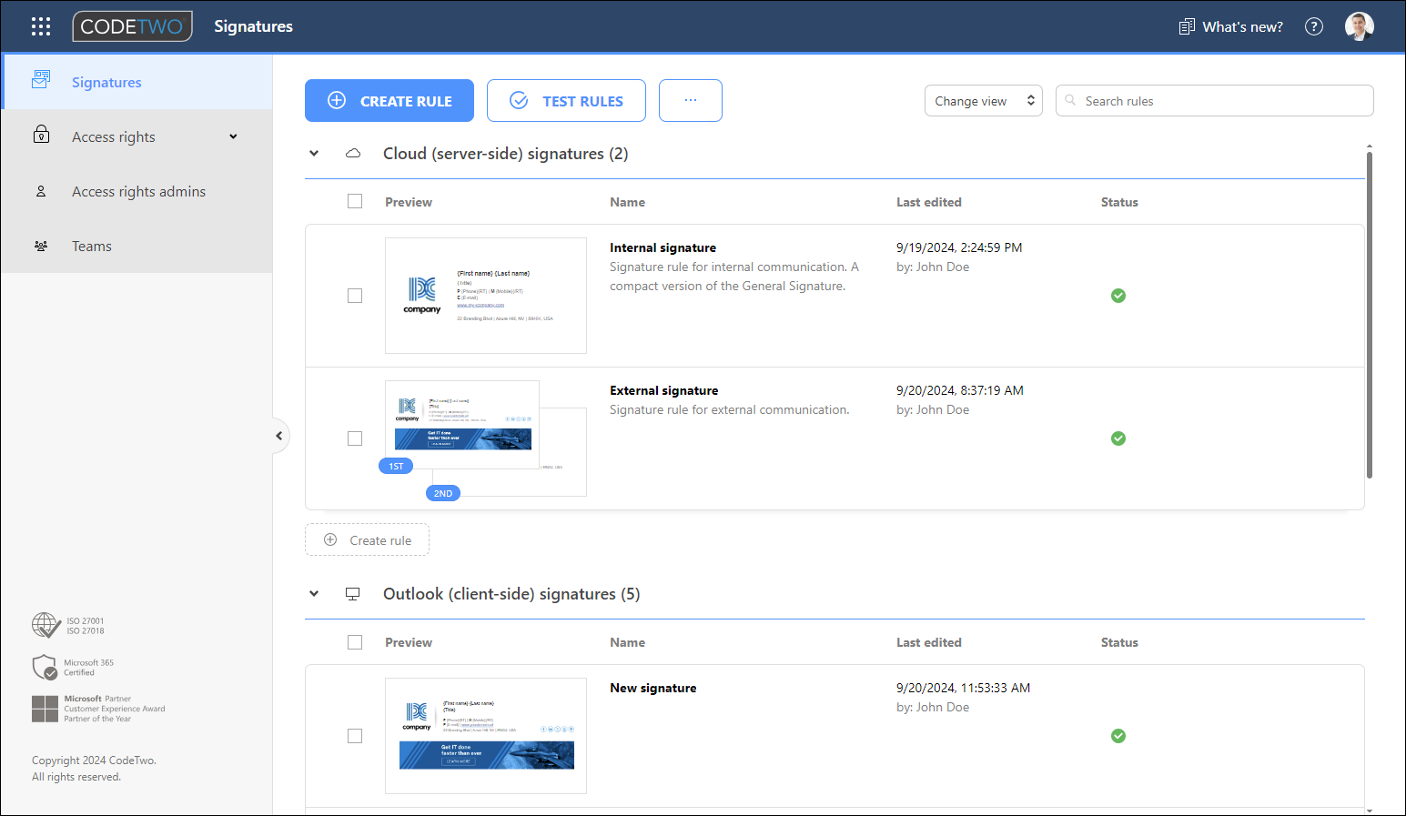The image size is (1406, 816).
Task: Open the New signature preview thumbnail
Action: [486, 736]
